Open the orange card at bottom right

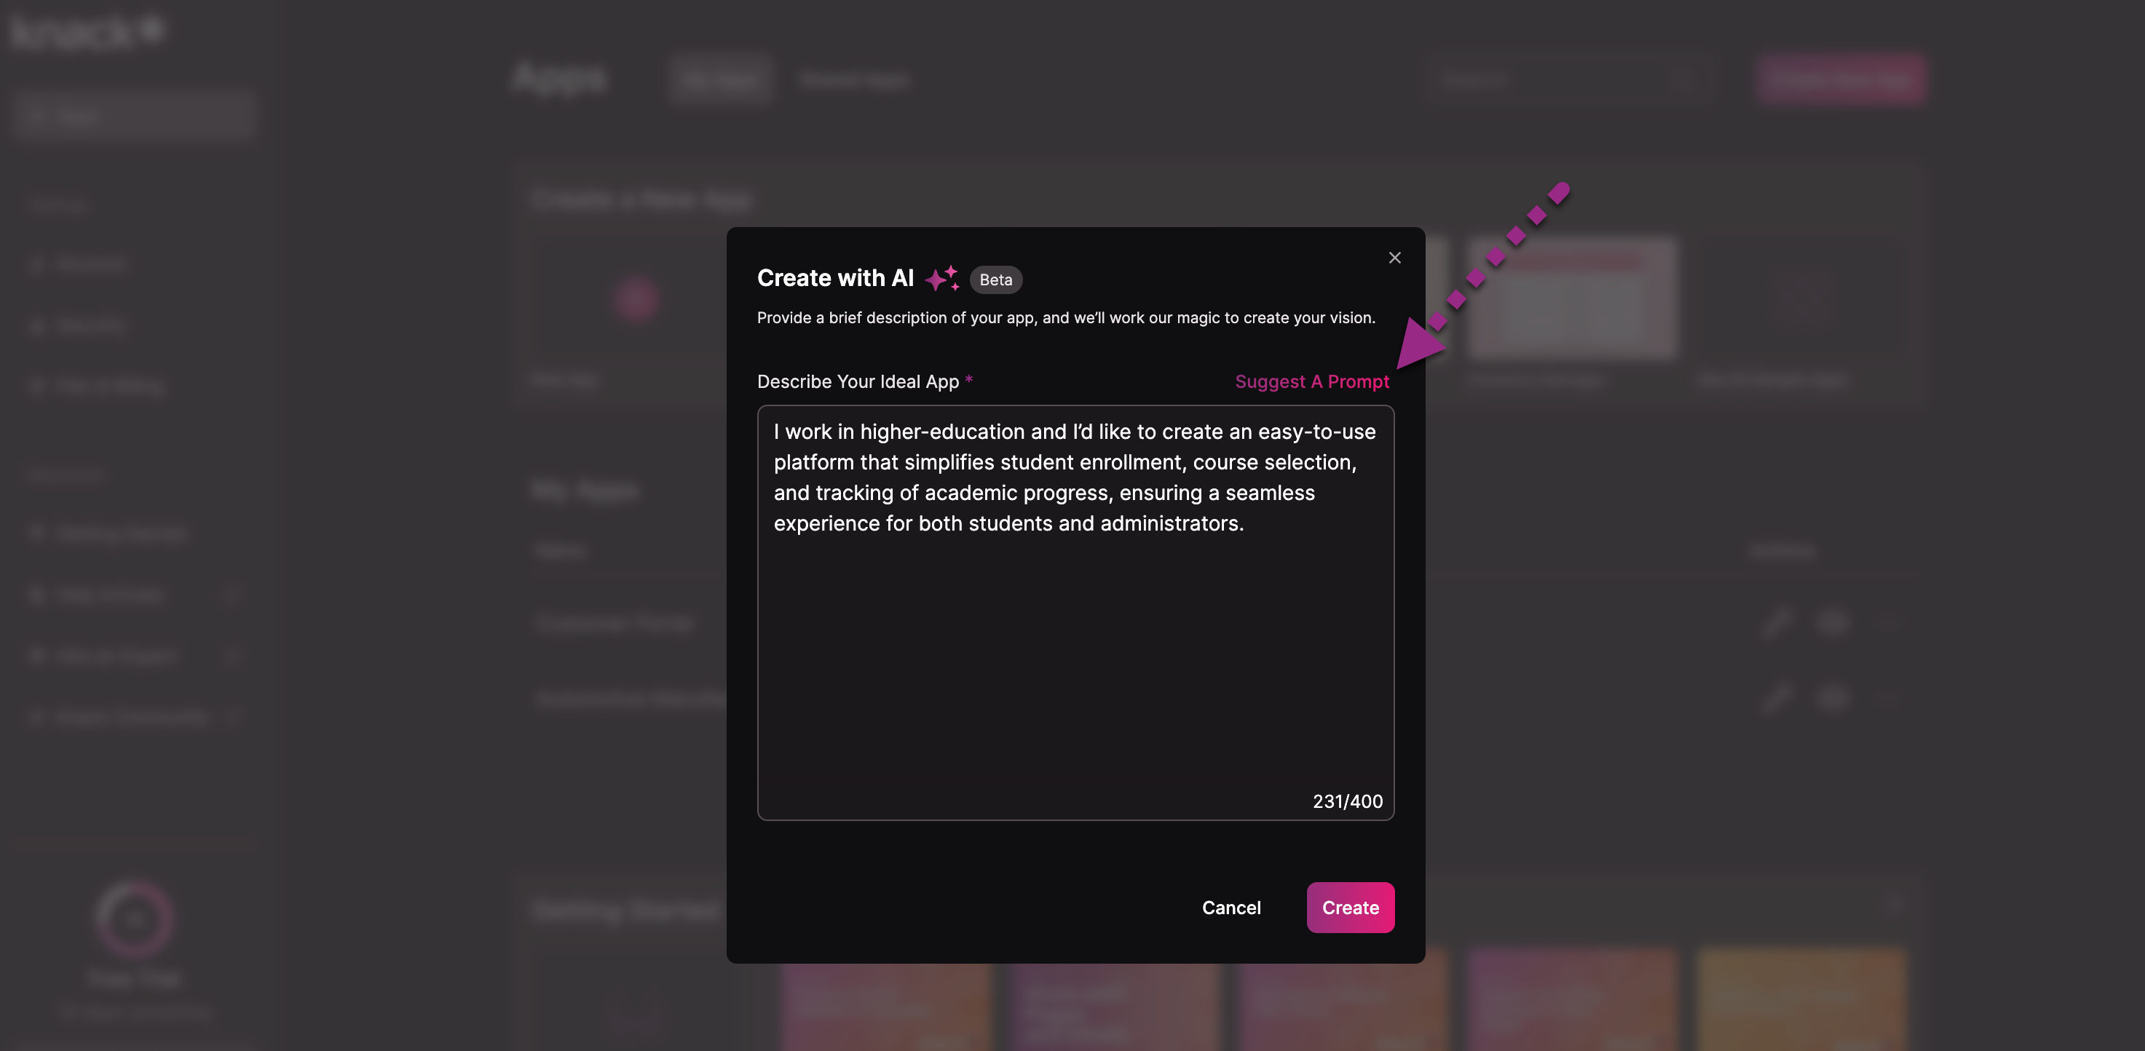(x=1801, y=999)
